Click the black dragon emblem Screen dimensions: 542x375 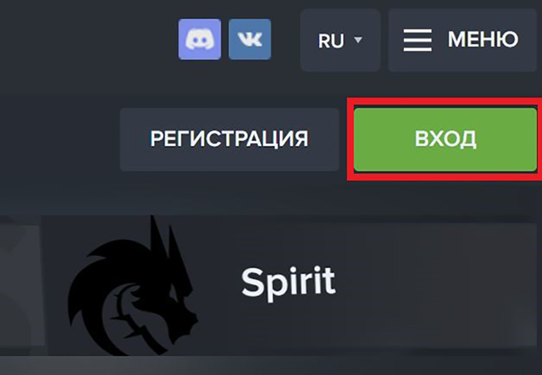(x=132, y=286)
